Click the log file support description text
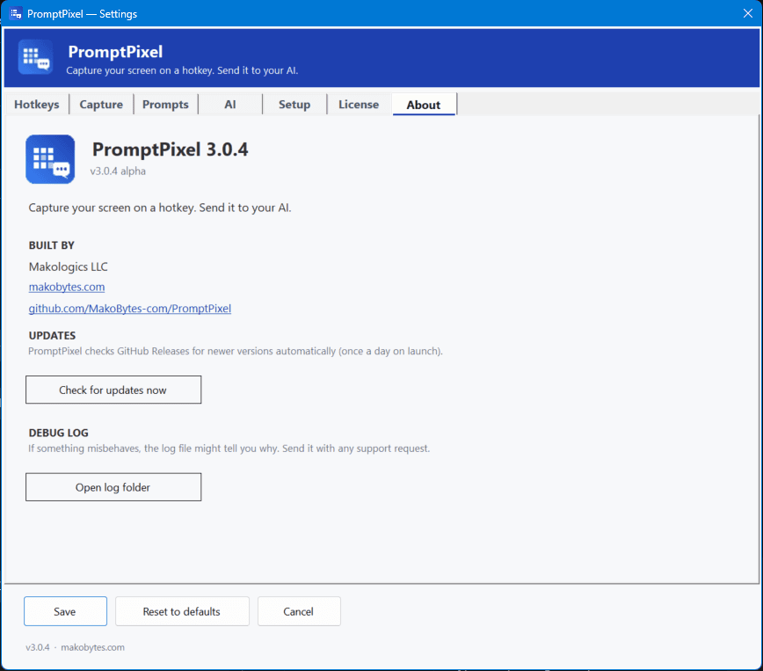This screenshot has width=763, height=671. pyautogui.click(x=229, y=448)
